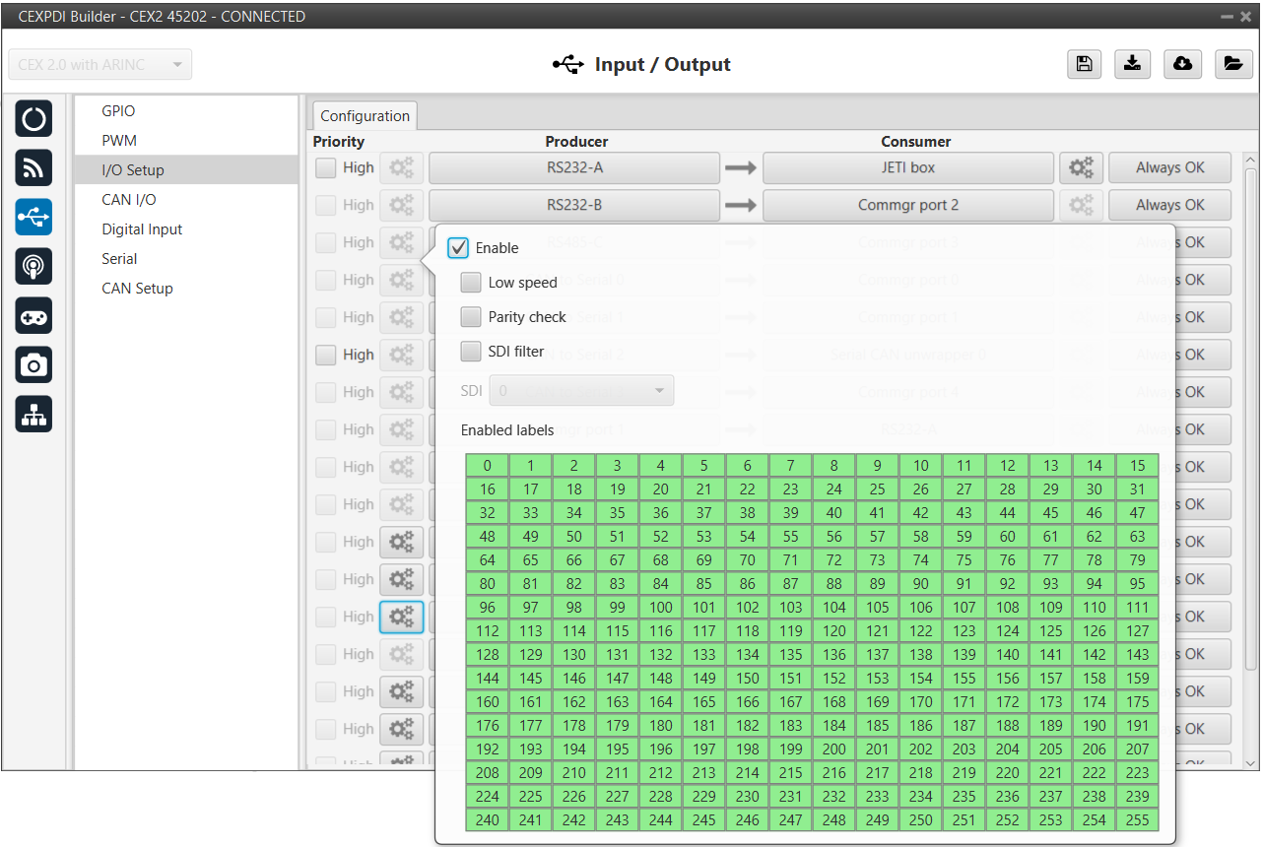1263x847 pixels.
Task: Open the RS232-A producer selector
Action: pyautogui.click(x=574, y=168)
